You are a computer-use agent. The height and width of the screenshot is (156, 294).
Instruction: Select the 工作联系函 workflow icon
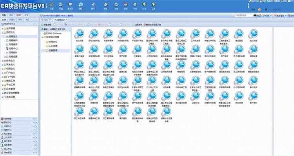(x=195, y=34)
